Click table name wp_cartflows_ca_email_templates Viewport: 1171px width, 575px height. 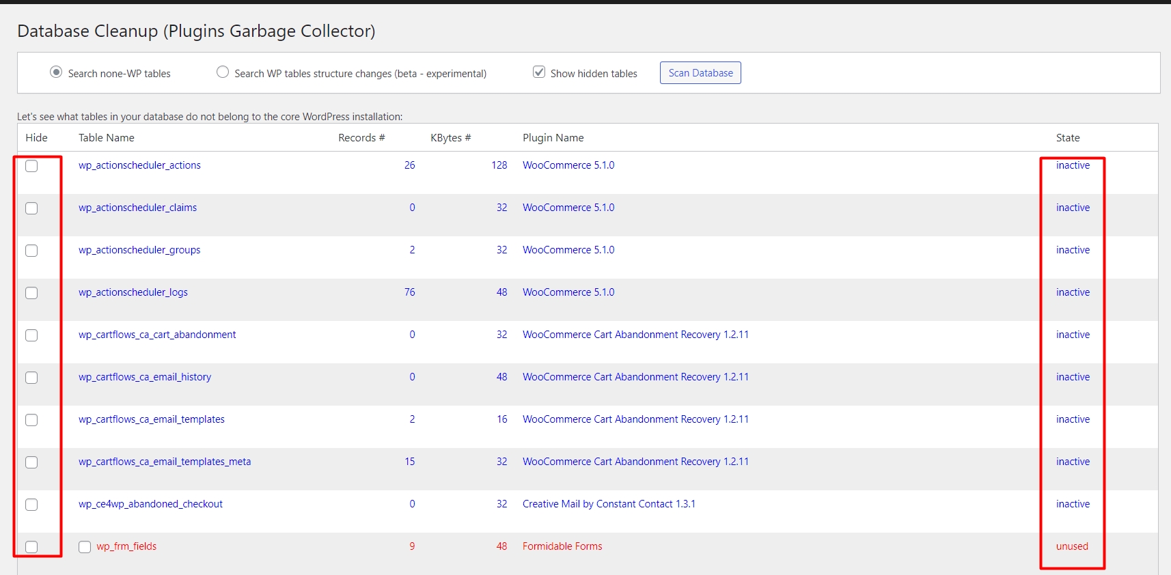[x=152, y=419]
